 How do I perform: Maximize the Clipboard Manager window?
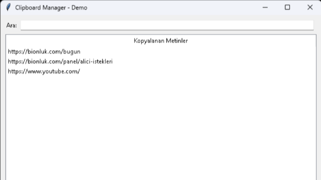click(x=287, y=8)
